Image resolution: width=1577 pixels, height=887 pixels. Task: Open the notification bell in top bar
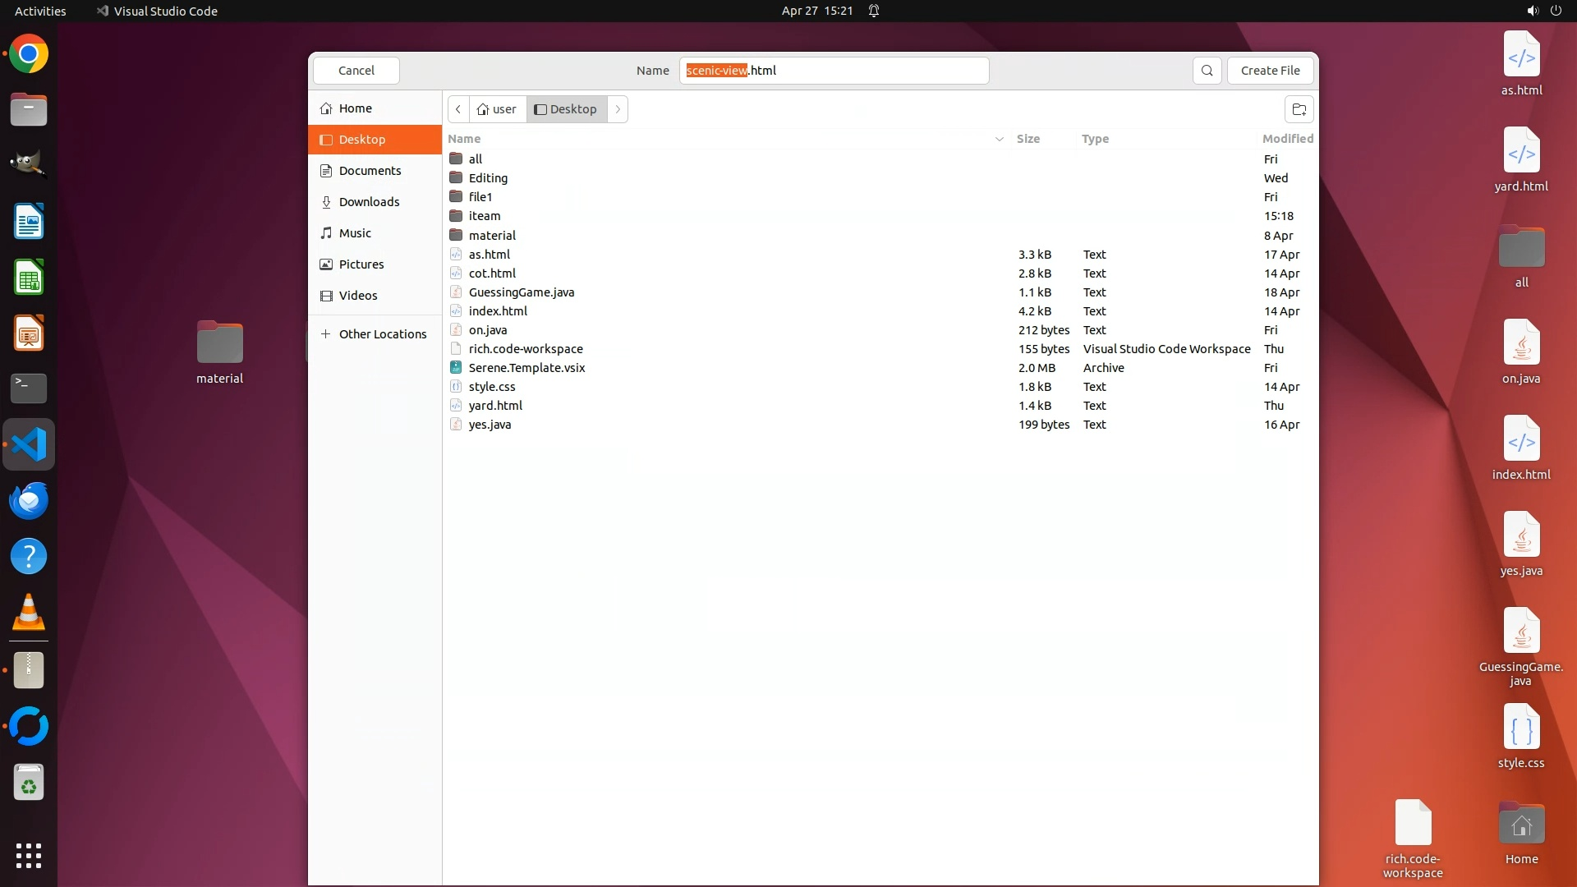(x=874, y=11)
